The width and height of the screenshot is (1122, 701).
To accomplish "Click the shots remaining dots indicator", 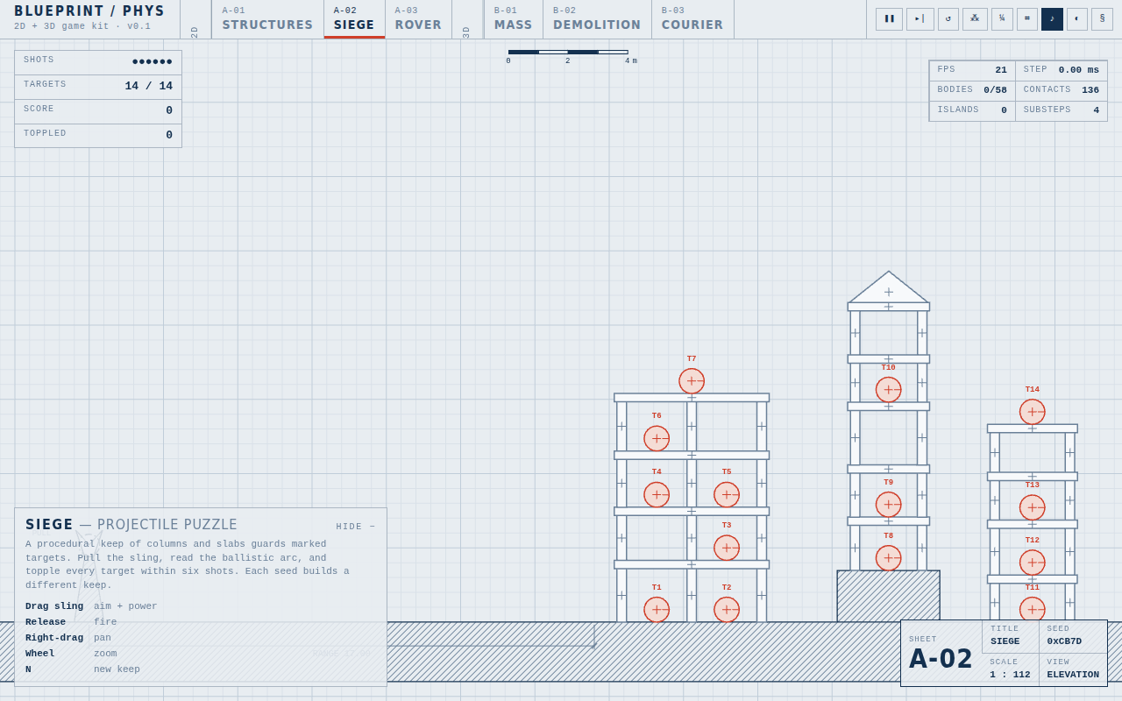I will coord(153,62).
